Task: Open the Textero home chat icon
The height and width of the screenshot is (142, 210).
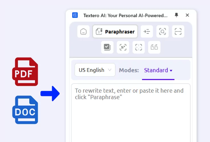Action: (x=83, y=32)
